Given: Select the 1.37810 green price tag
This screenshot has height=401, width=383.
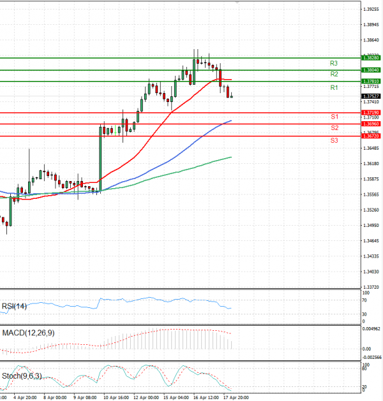Looking at the screenshot, I should [x=371, y=82].
